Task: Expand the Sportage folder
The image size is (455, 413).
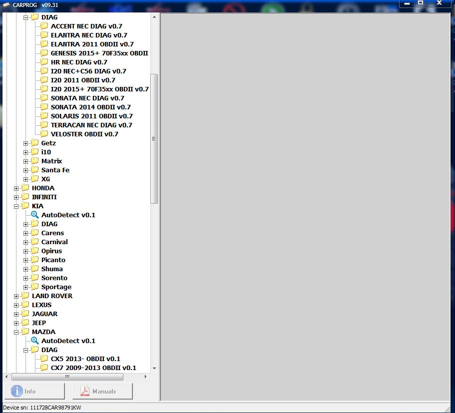Action: pyautogui.click(x=26, y=287)
